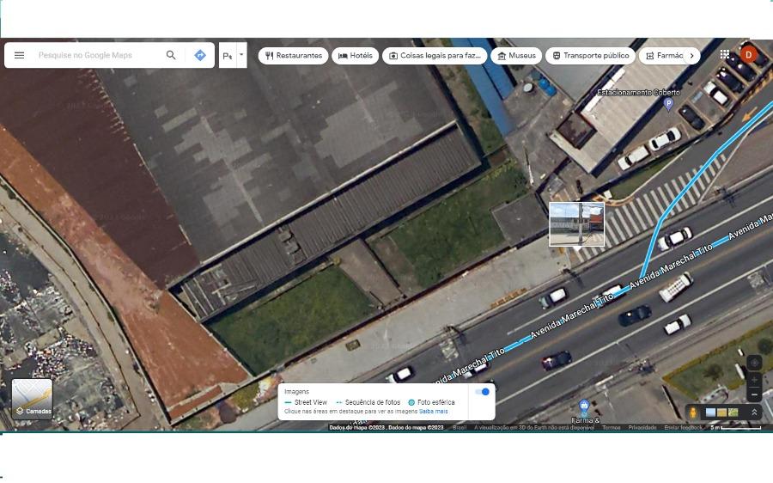Screen dimensions: 773x483
Task: Open the Street View photo thumbnail
Action: [x=576, y=224]
